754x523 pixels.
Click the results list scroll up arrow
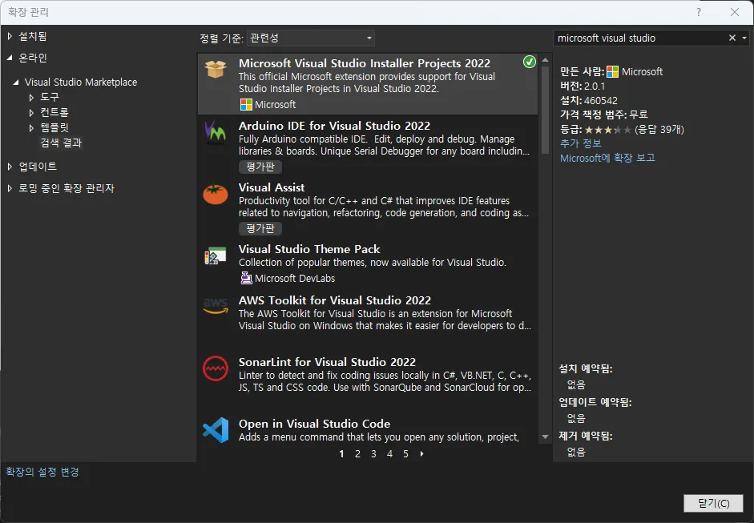(545, 60)
